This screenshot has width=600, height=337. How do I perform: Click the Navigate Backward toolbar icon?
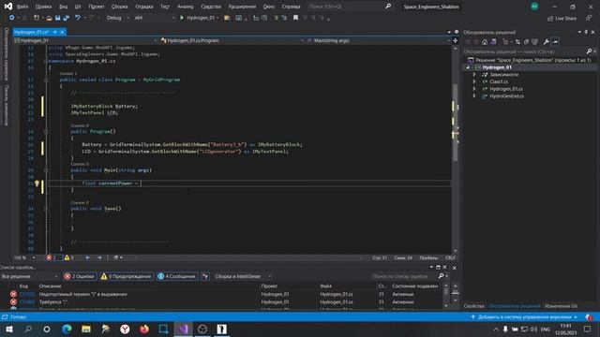(12, 18)
